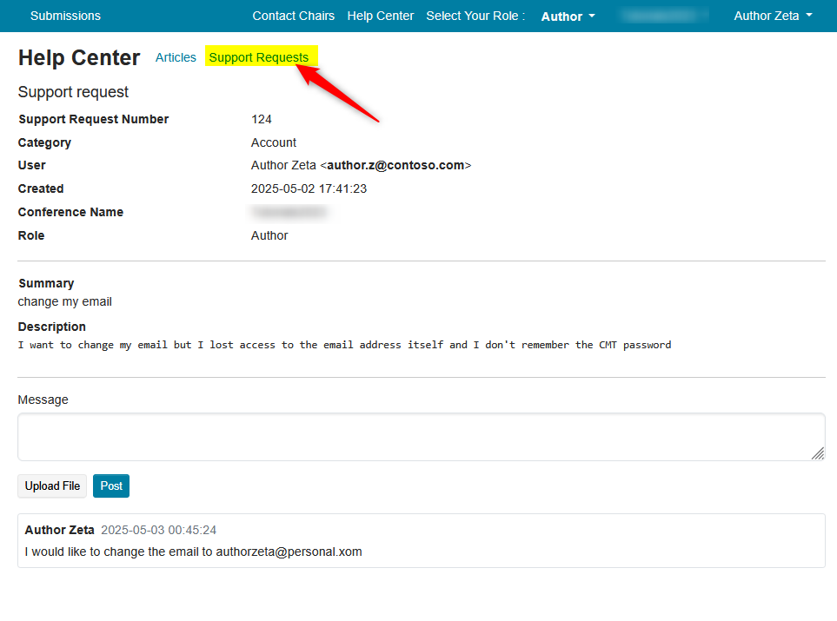Click the Help Center page heading
The height and width of the screenshot is (621, 837).
pyautogui.click(x=79, y=58)
